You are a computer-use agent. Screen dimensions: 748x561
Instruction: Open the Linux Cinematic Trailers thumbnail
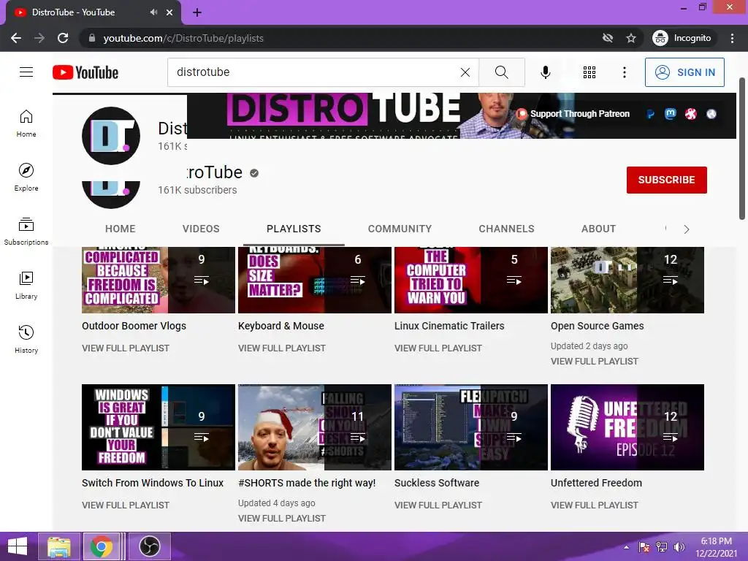[471, 280]
